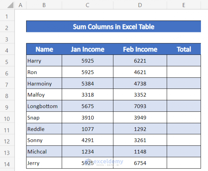Select column A header
The image size is (208, 171).
(x=20, y=5)
